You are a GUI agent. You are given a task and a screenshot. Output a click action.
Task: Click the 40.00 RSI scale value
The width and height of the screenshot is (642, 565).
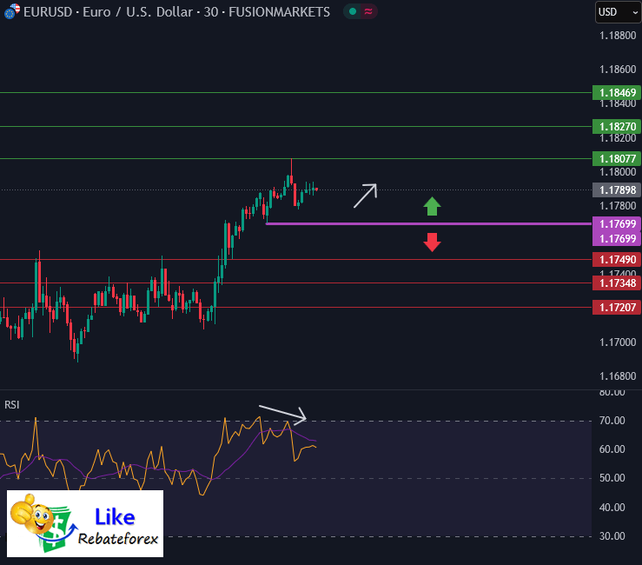612,508
